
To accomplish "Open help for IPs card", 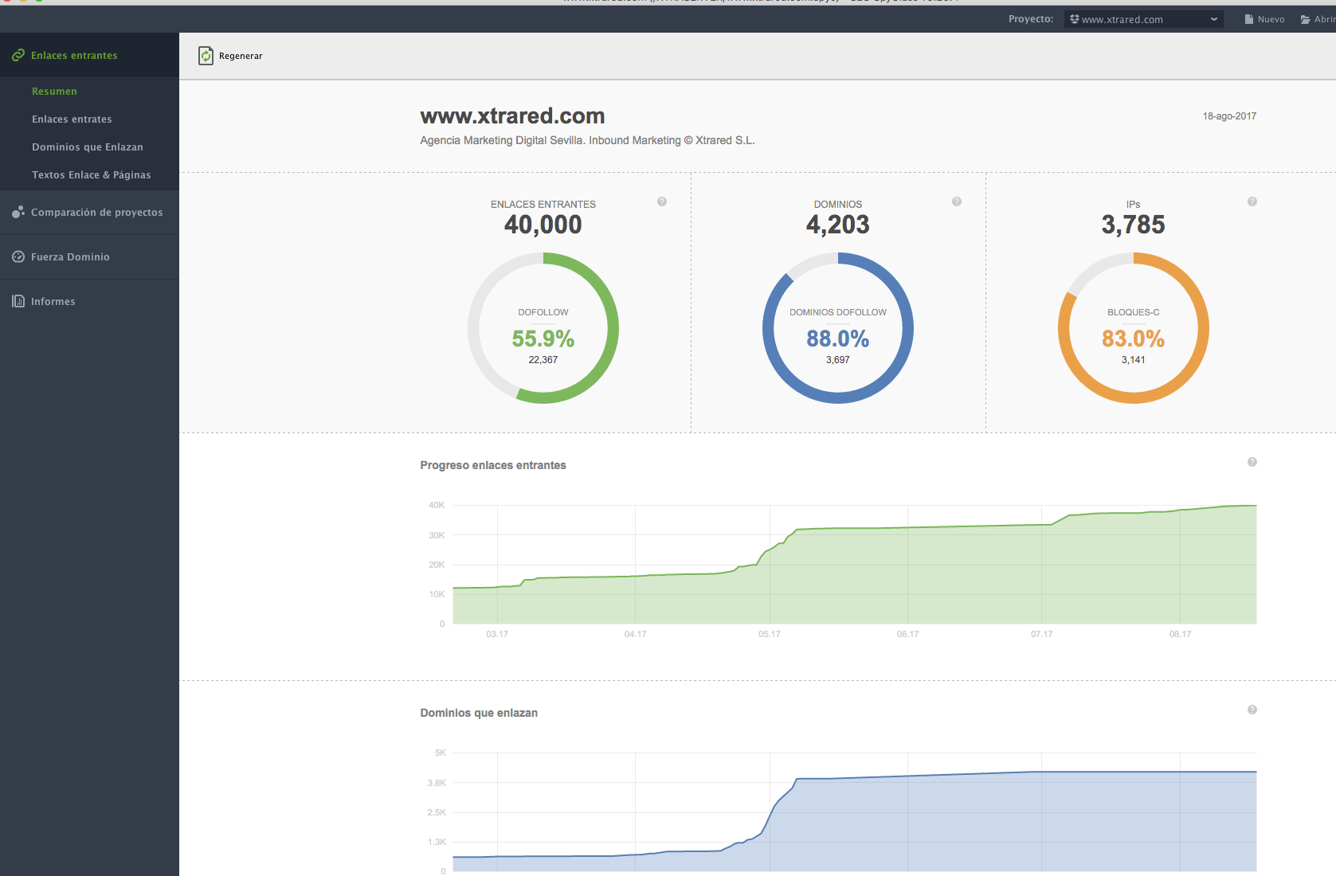I will point(1252,201).
